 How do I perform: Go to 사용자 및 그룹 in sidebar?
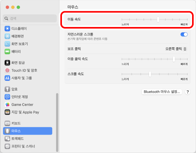[x=27, y=78]
